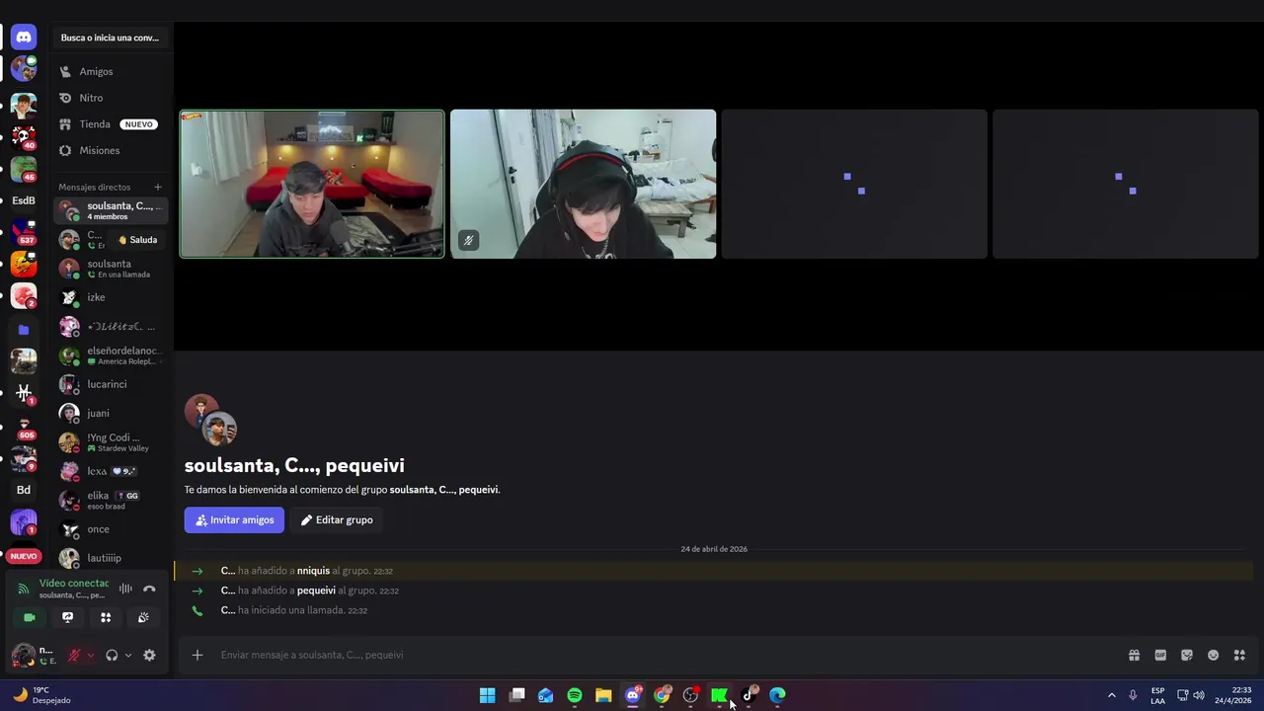Viewport: 1264px width, 711px height.
Task: Open audio output options arrow
Action: tap(128, 655)
